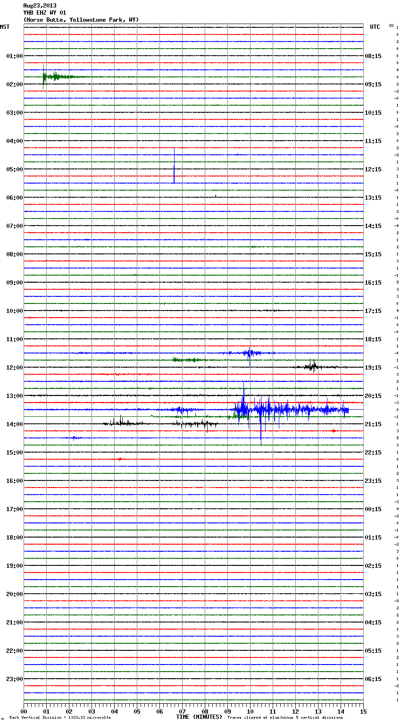Click the 00 tick on the minutes axis
The height and width of the screenshot is (724, 401).
24,711
